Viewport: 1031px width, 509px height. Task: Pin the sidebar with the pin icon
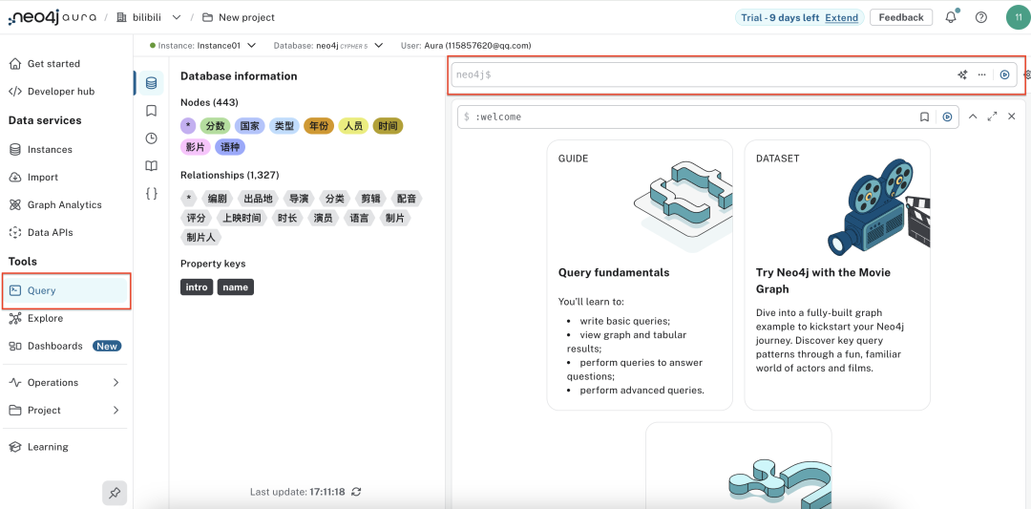point(115,493)
